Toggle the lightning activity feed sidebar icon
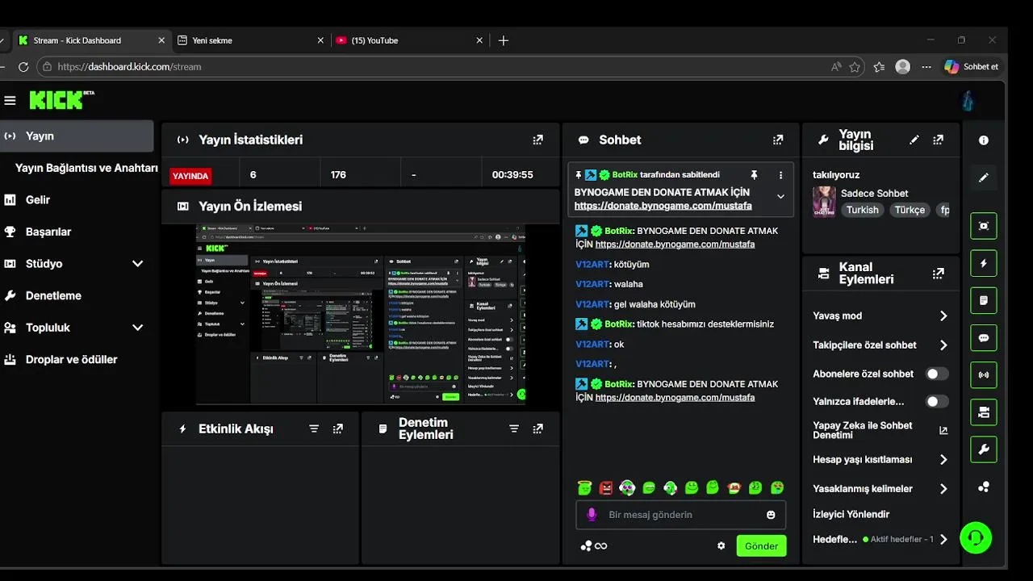 tap(984, 263)
